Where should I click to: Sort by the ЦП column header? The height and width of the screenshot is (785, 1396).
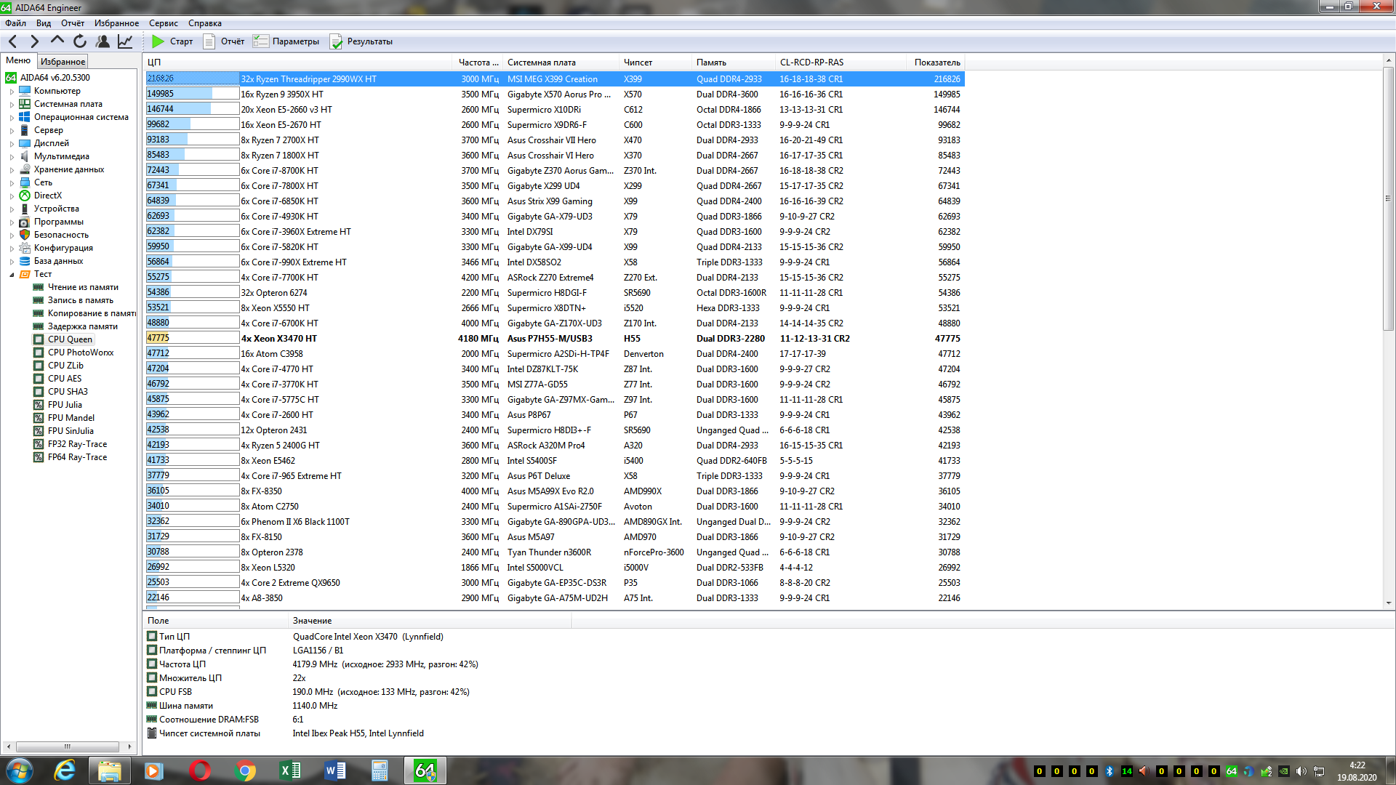pyautogui.click(x=298, y=63)
